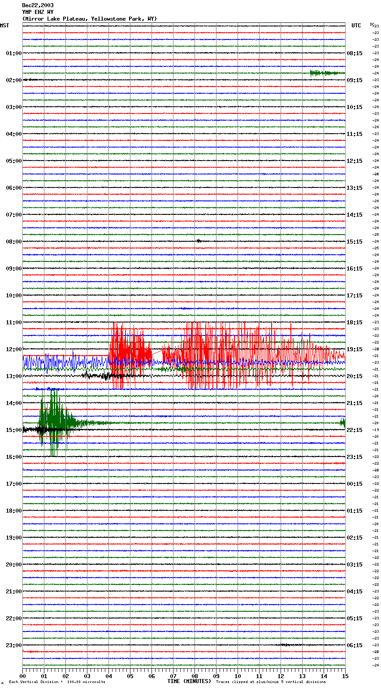Screen dimensions: 381x688
Task: Select the 05:00 MST time label
Action: 14,161
